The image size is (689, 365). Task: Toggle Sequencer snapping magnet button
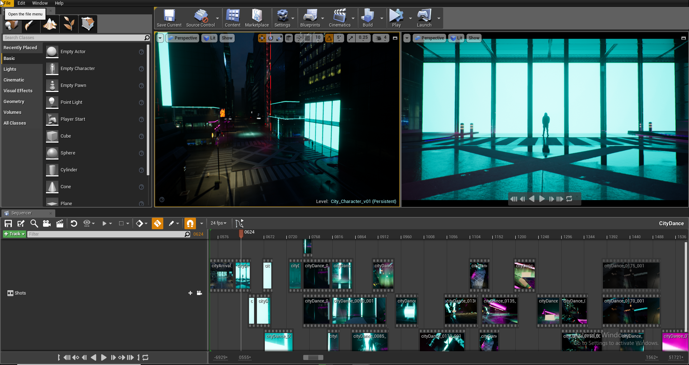(190, 223)
